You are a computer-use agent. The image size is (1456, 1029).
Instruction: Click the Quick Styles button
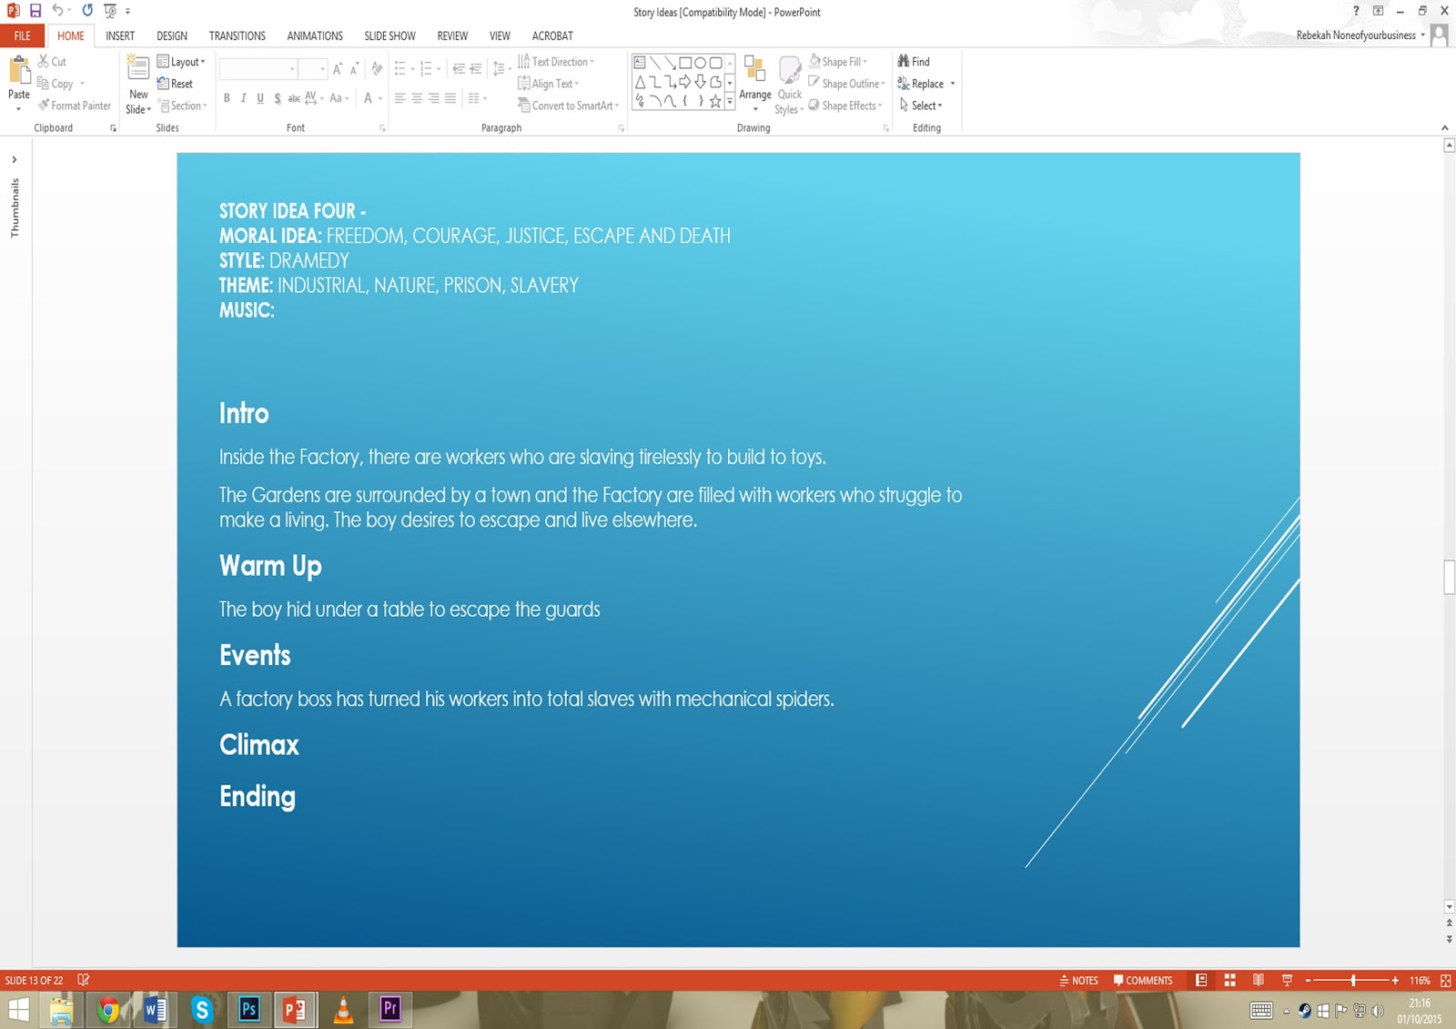point(789,85)
